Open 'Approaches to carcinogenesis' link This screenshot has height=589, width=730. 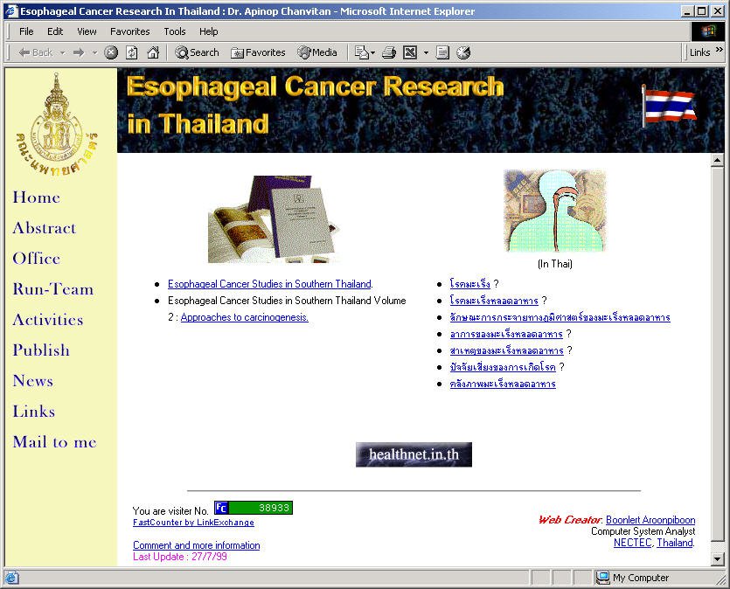tap(244, 317)
